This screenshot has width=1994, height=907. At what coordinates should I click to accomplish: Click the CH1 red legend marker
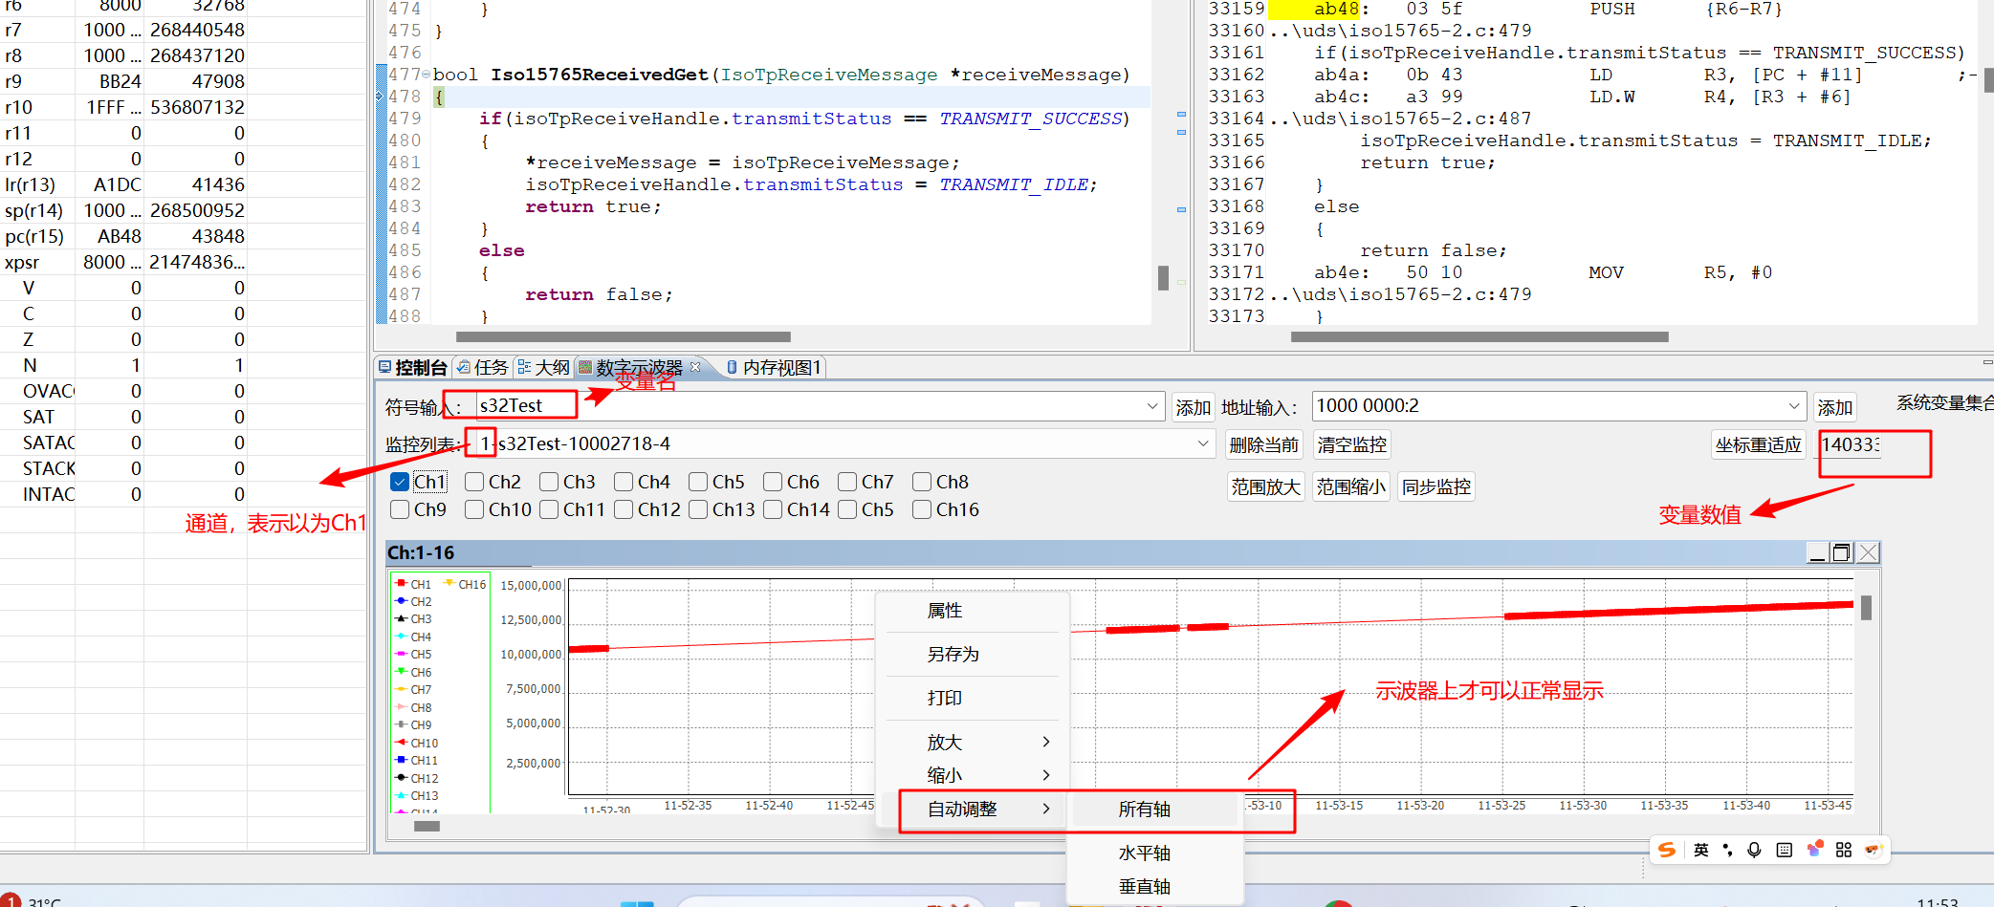pyautogui.click(x=402, y=583)
